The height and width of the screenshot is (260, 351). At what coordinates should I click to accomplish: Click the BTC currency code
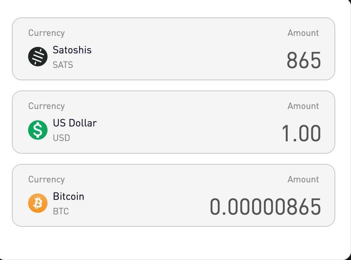coord(61,211)
